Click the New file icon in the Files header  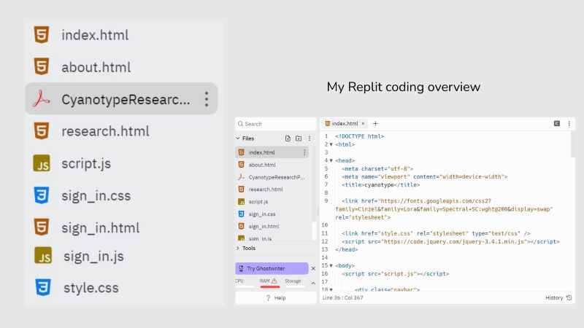(x=288, y=138)
